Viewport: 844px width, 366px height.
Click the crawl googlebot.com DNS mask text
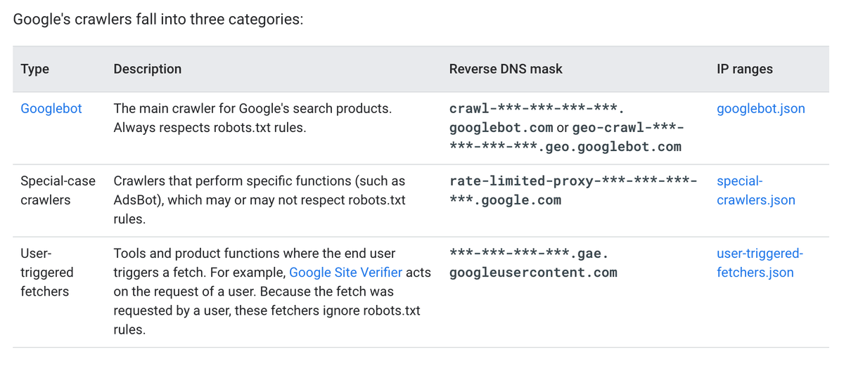pos(567,128)
